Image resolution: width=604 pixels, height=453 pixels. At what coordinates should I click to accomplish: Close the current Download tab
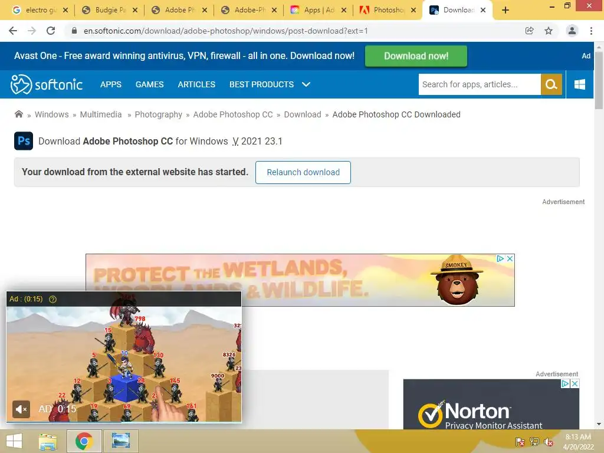tap(483, 11)
